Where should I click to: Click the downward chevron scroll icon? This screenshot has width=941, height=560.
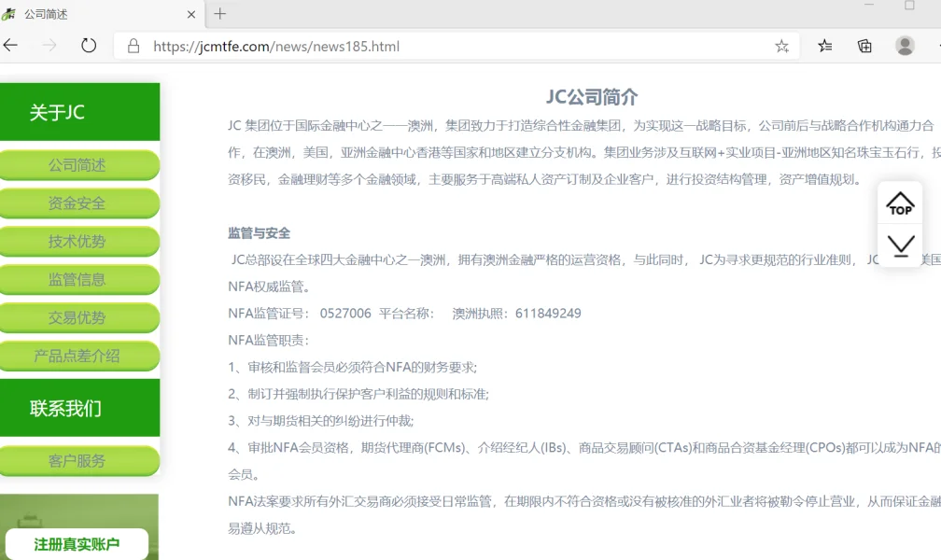pos(899,246)
